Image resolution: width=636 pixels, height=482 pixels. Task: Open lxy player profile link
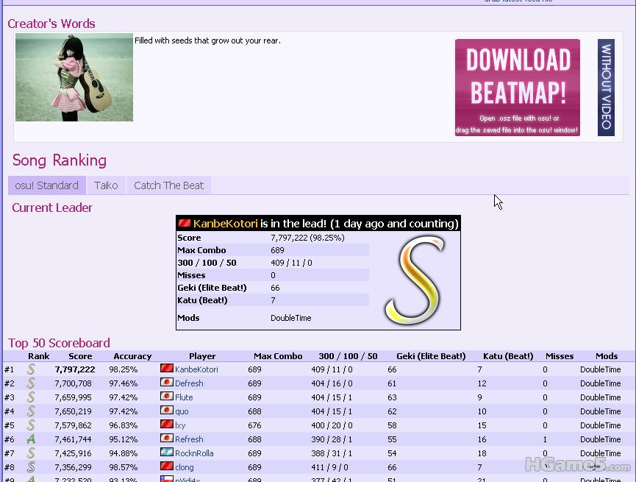coord(180,425)
